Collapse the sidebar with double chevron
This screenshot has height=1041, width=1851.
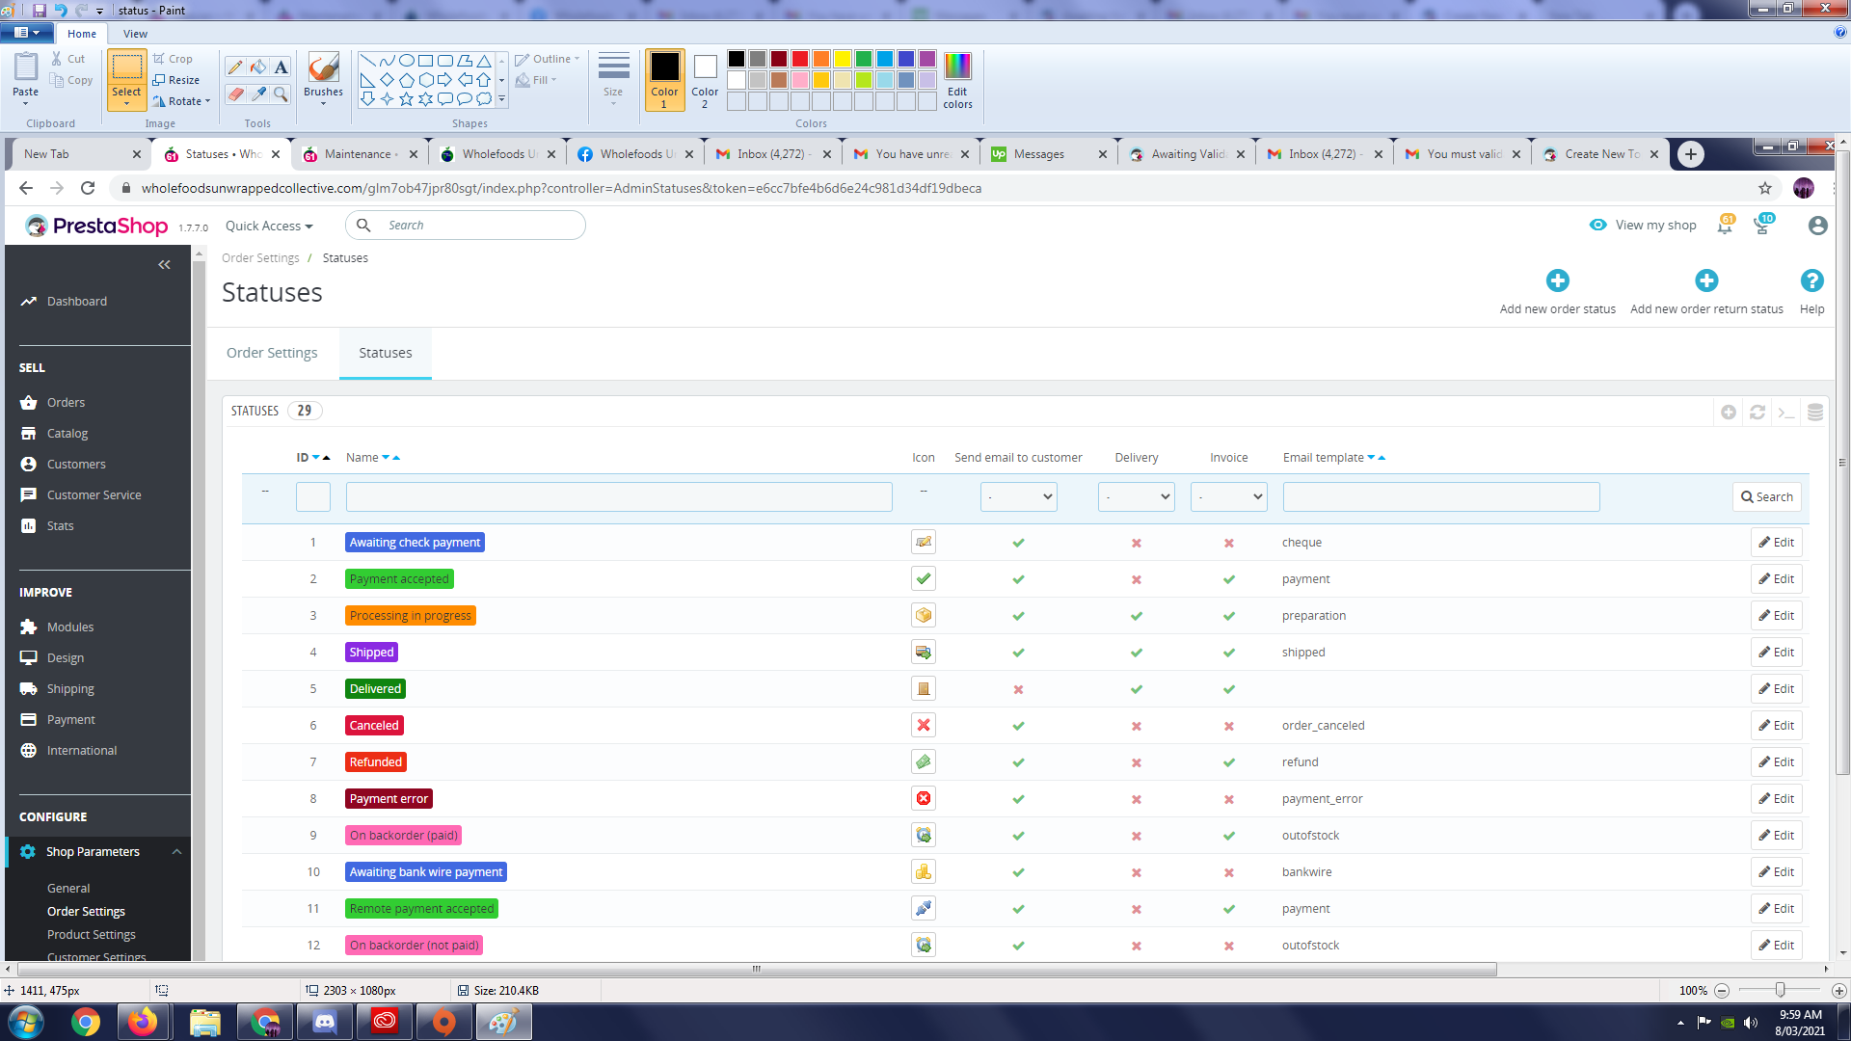pos(164,264)
